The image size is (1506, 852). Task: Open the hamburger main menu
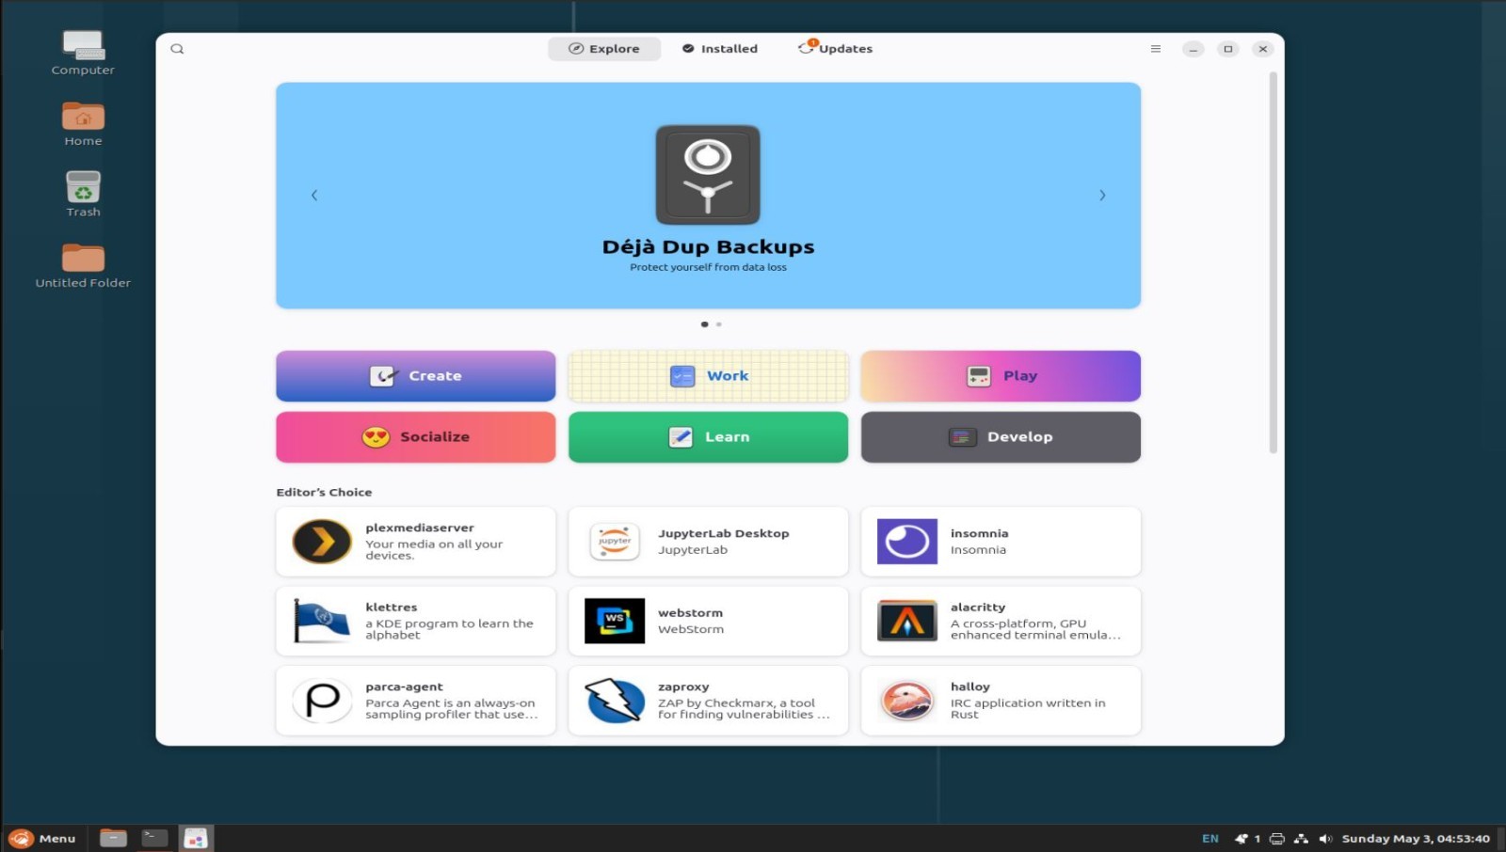(1156, 49)
